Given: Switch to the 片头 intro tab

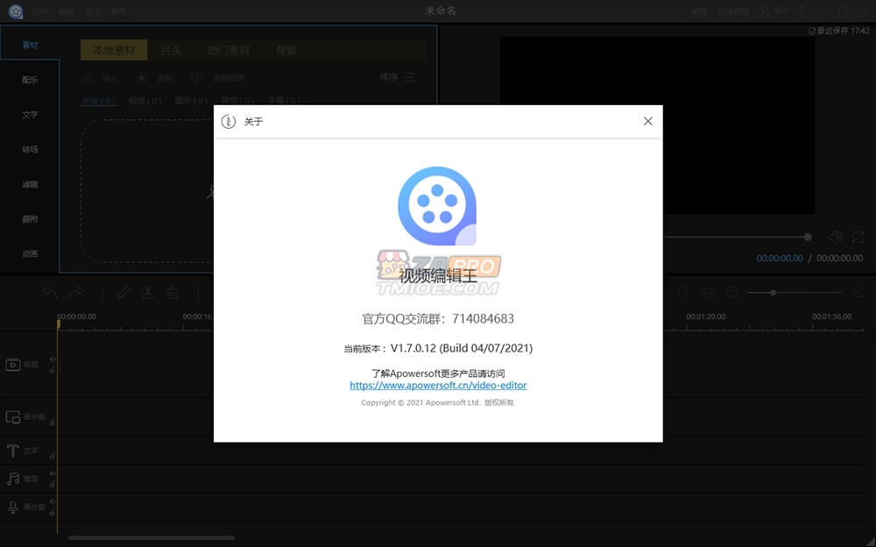Looking at the screenshot, I should pyautogui.click(x=173, y=50).
